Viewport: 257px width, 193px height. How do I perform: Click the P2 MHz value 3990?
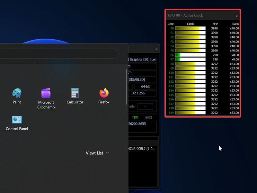[214, 37]
